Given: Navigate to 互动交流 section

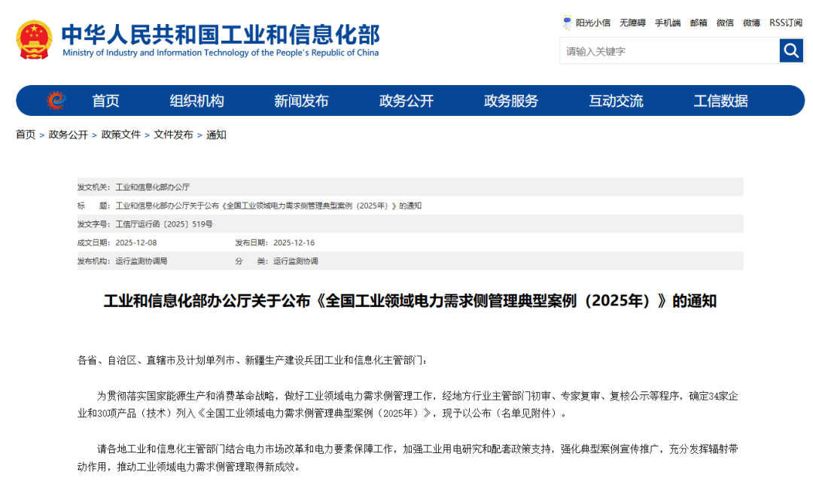Looking at the screenshot, I should [x=616, y=101].
